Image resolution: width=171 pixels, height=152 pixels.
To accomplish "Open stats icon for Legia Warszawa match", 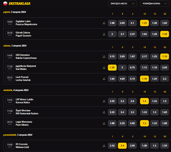I will click(x=104, y=123).
